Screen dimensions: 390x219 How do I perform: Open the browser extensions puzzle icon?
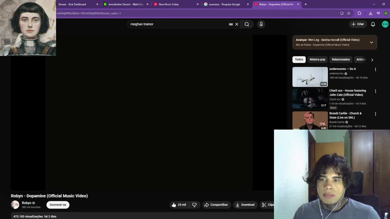(359, 13)
